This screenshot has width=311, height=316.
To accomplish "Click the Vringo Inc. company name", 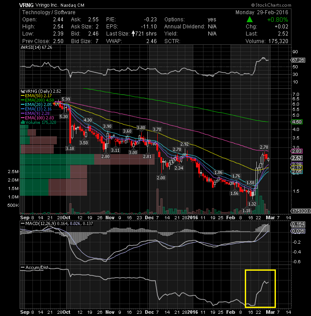I will pyautogui.click(x=47, y=5).
